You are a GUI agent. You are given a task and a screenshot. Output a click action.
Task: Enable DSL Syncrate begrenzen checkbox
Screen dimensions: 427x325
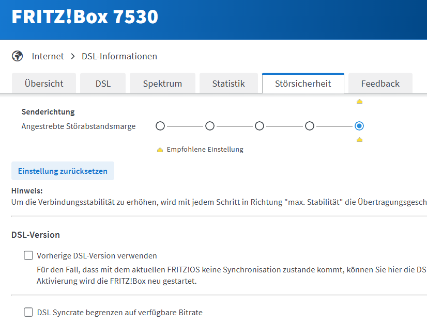coord(28,312)
